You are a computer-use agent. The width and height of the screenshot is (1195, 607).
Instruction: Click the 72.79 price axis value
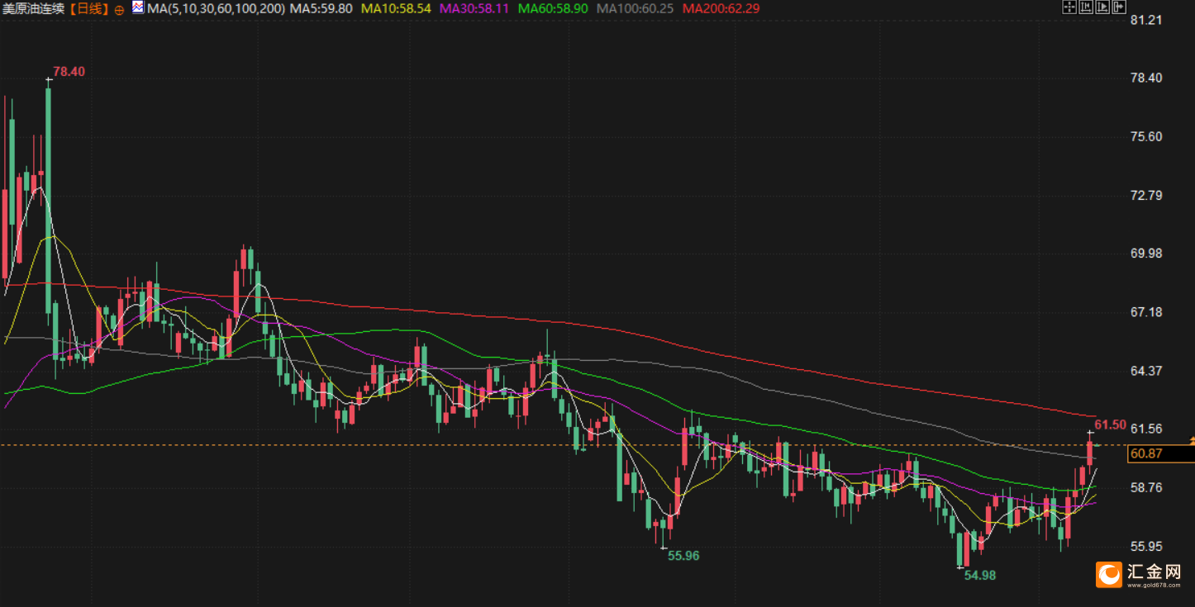tap(1147, 196)
